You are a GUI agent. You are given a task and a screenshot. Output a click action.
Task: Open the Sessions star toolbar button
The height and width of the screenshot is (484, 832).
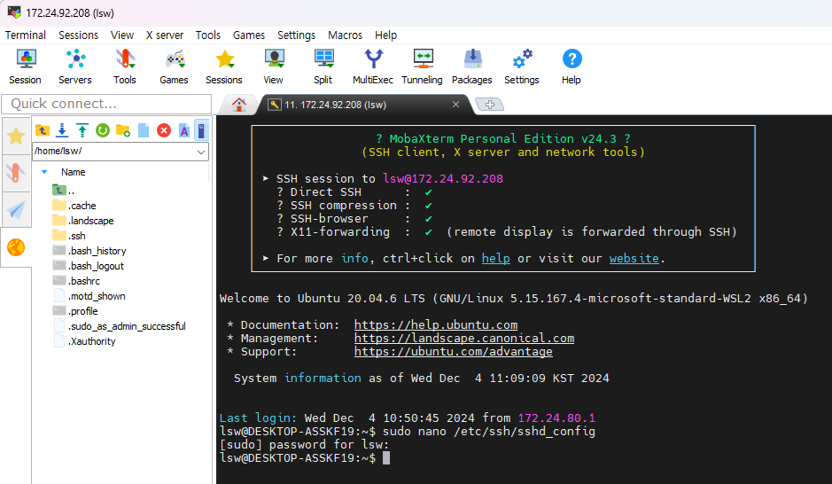(224, 66)
